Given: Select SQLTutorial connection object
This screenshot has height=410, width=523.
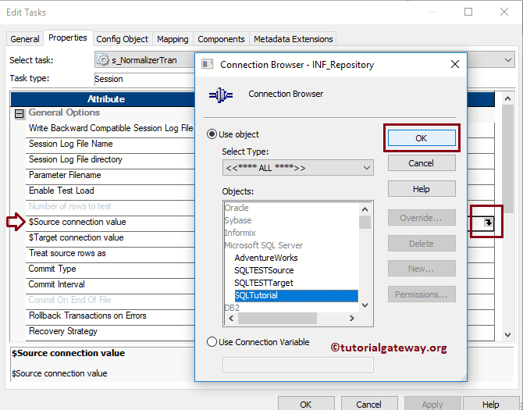Looking at the screenshot, I should [296, 295].
